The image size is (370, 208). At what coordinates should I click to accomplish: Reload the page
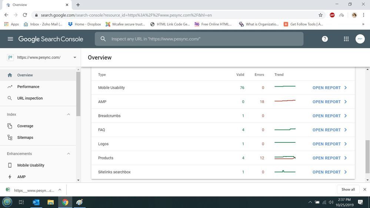click(25, 15)
